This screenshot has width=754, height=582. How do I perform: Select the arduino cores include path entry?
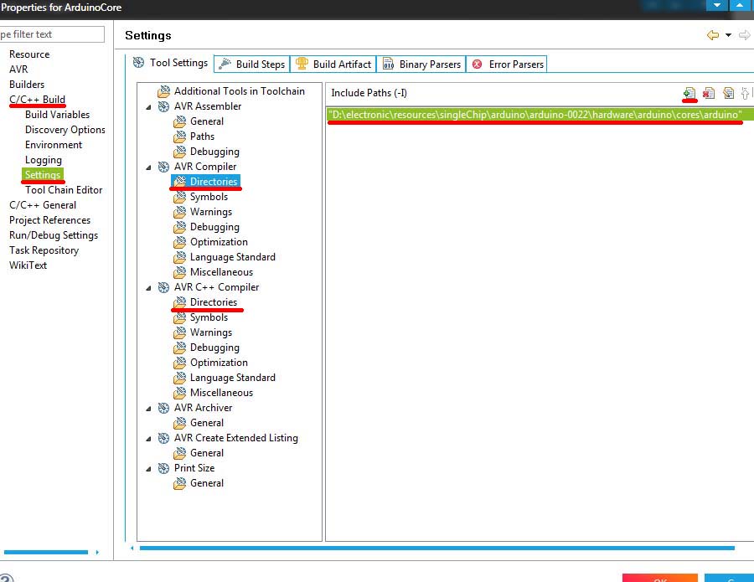[540, 115]
